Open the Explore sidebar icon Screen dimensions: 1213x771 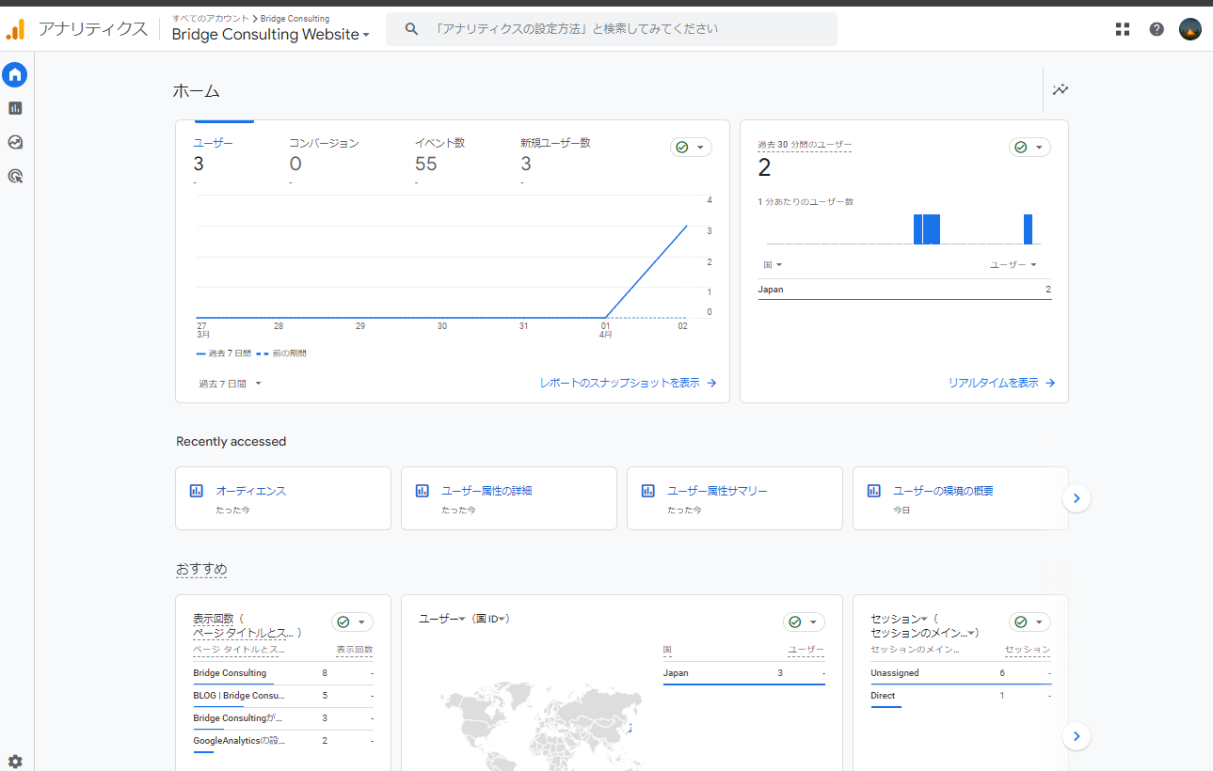coord(15,142)
